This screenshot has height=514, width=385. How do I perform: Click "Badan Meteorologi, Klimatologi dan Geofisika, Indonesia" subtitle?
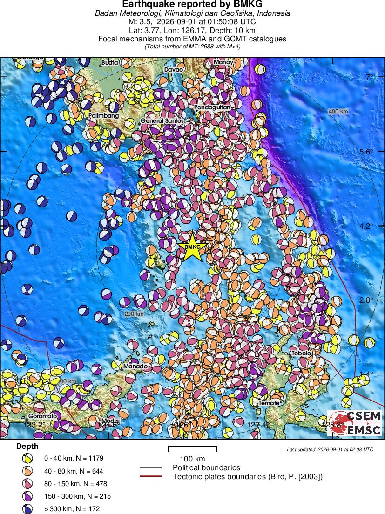pos(193,13)
